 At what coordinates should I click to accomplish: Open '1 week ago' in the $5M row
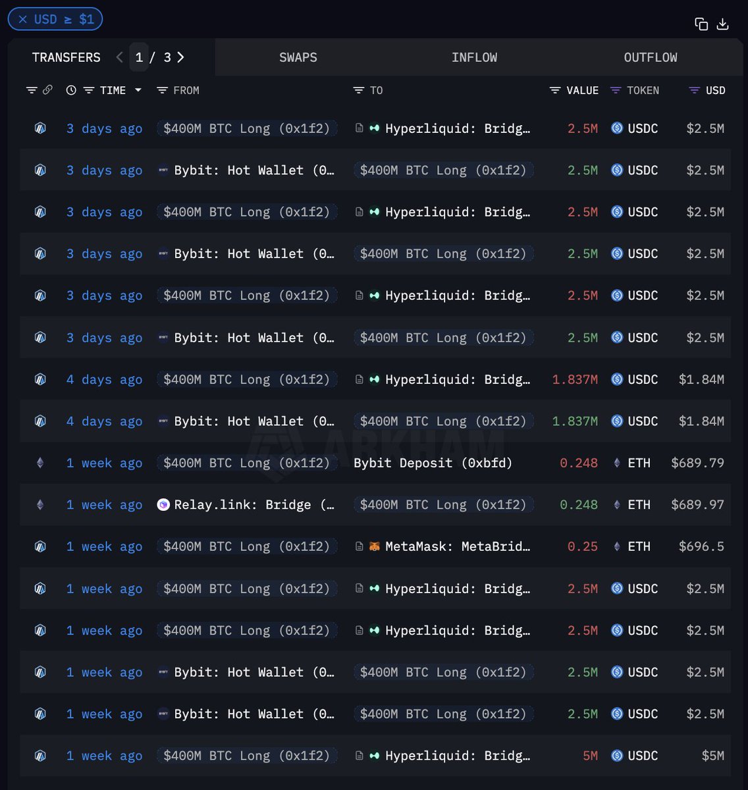104,756
